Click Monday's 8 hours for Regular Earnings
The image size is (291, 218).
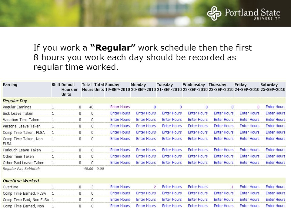tap(155, 107)
